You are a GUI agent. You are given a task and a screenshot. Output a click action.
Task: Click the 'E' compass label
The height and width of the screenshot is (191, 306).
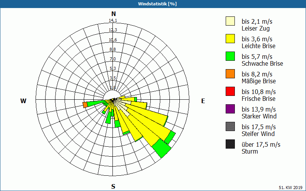pos(203,101)
